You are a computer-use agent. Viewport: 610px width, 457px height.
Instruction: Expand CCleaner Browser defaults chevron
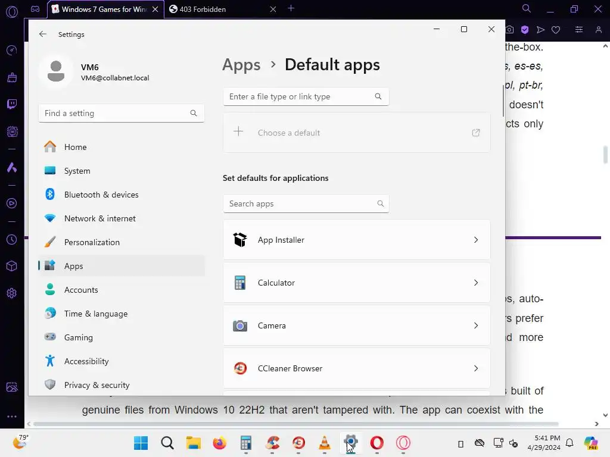click(476, 368)
